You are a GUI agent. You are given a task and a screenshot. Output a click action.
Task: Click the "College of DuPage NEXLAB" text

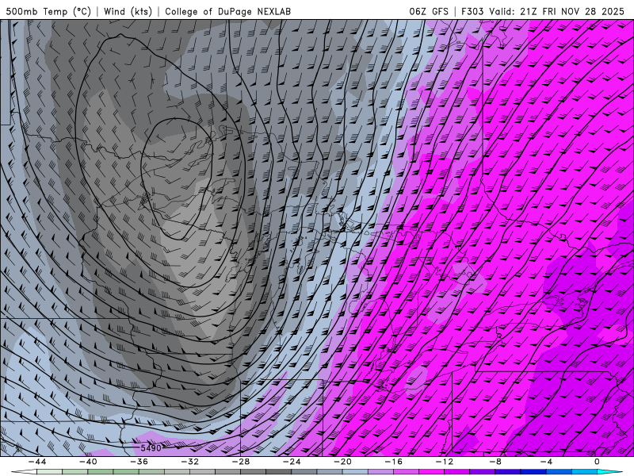(x=227, y=12)
